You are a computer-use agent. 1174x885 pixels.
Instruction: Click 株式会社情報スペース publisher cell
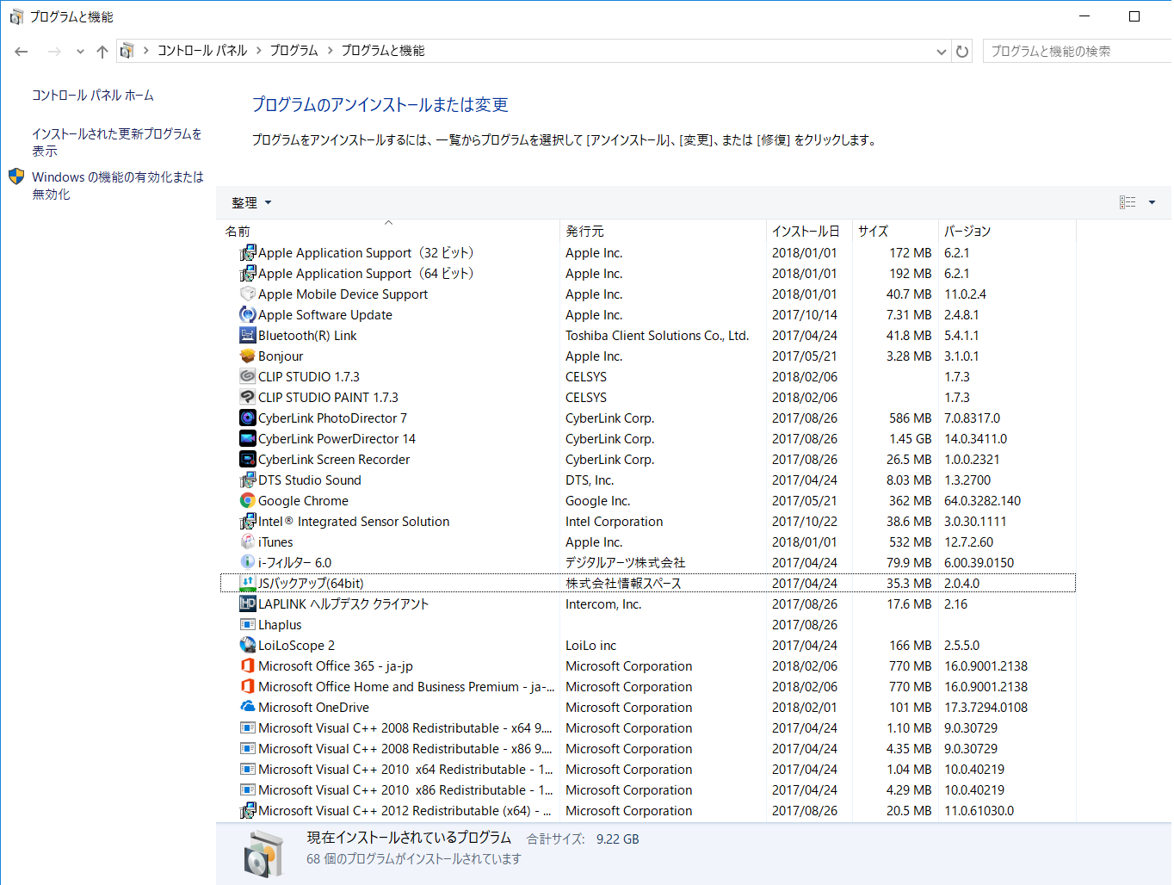(623, 584)
